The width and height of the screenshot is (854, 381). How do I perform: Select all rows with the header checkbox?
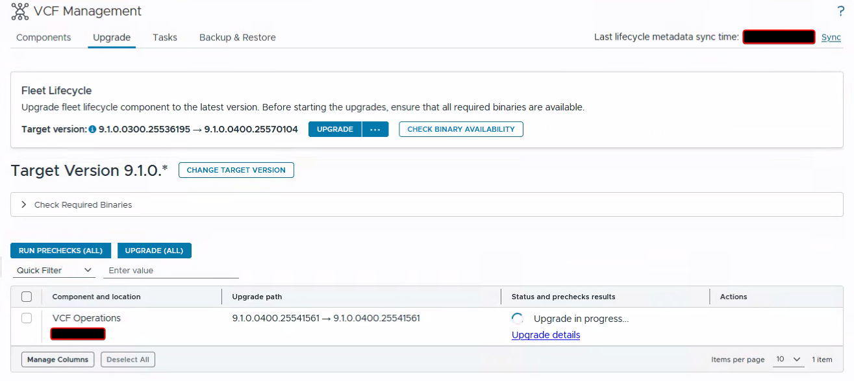[27, 297]
